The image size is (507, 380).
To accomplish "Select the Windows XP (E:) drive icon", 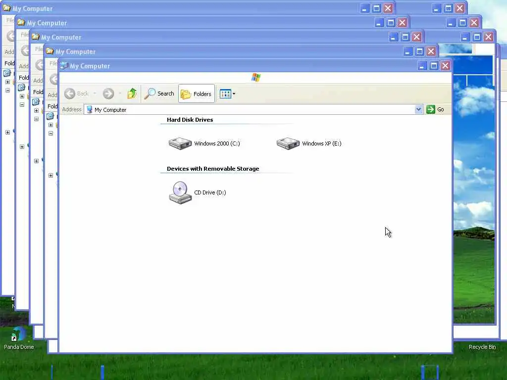I will [x=288, y=143].
